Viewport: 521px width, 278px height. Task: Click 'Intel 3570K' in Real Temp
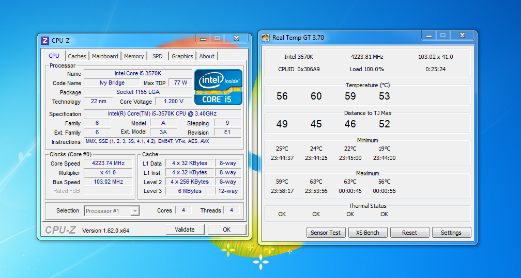pos(299,57)
